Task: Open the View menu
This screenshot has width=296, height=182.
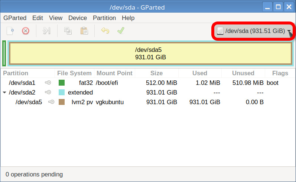Action: point(56,18)
